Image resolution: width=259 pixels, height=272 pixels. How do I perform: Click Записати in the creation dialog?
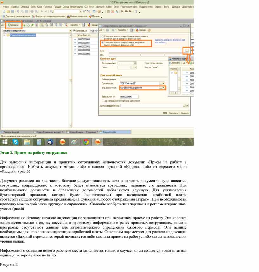pos(174,113)
